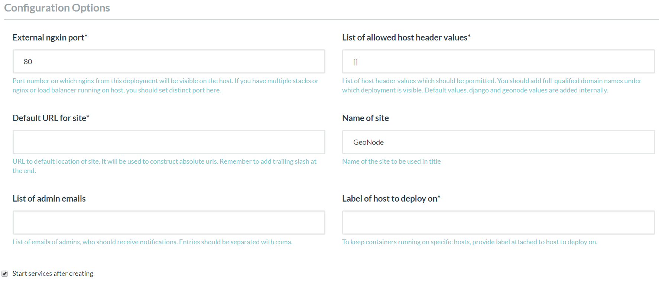The height and width of the screenshot is (281, 659).
Task: Click the admin emails notifications help text
Action: pos(152,242)
